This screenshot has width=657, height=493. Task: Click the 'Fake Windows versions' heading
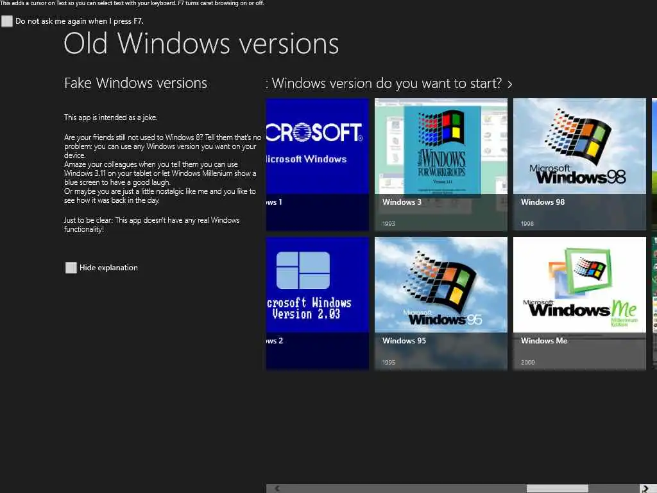[136, 83]
